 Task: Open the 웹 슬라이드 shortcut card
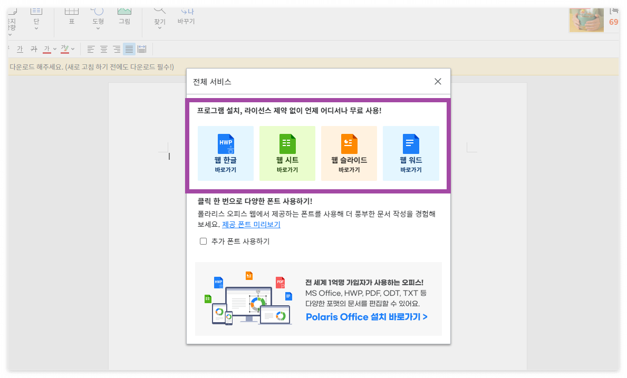[x=349, y=153]
